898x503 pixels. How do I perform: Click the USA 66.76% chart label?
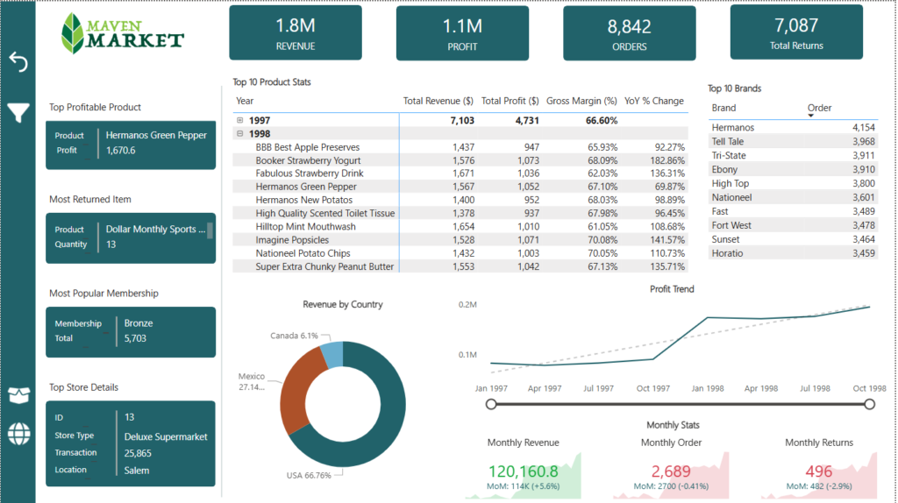coord(309,476)
